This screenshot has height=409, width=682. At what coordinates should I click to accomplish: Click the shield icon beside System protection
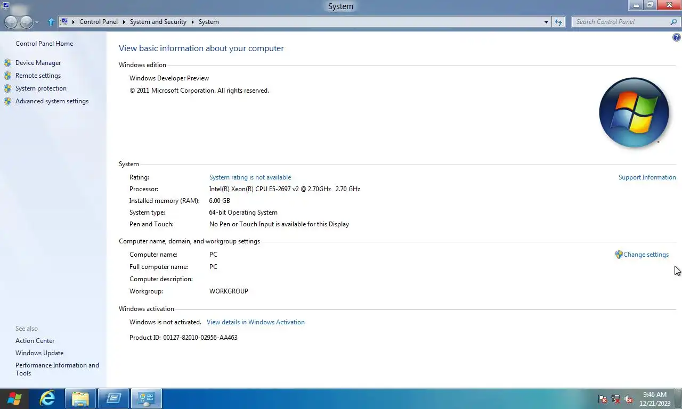[7, 88]
